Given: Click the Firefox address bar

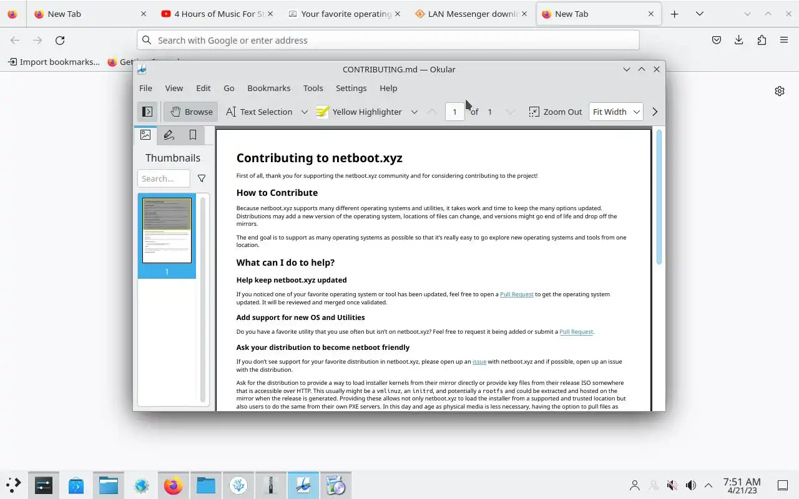Looking at the screenshot, I should click(x=388, y=40).
